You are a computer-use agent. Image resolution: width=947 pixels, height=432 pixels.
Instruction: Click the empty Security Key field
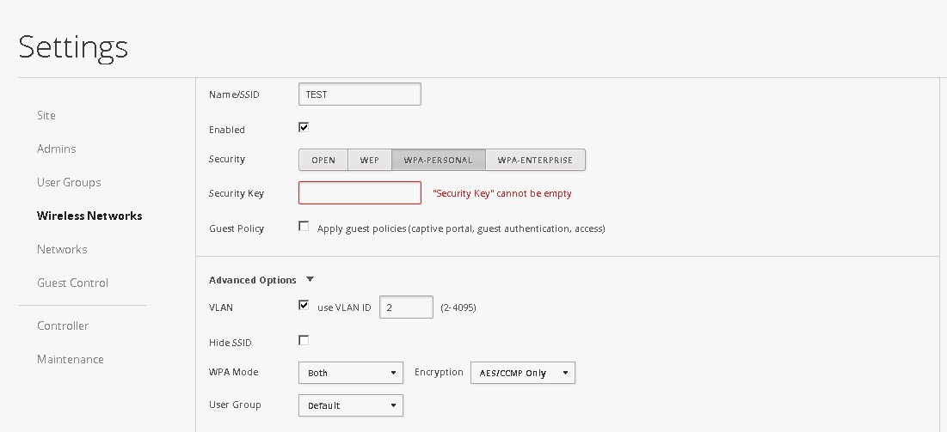pos(360,193)
